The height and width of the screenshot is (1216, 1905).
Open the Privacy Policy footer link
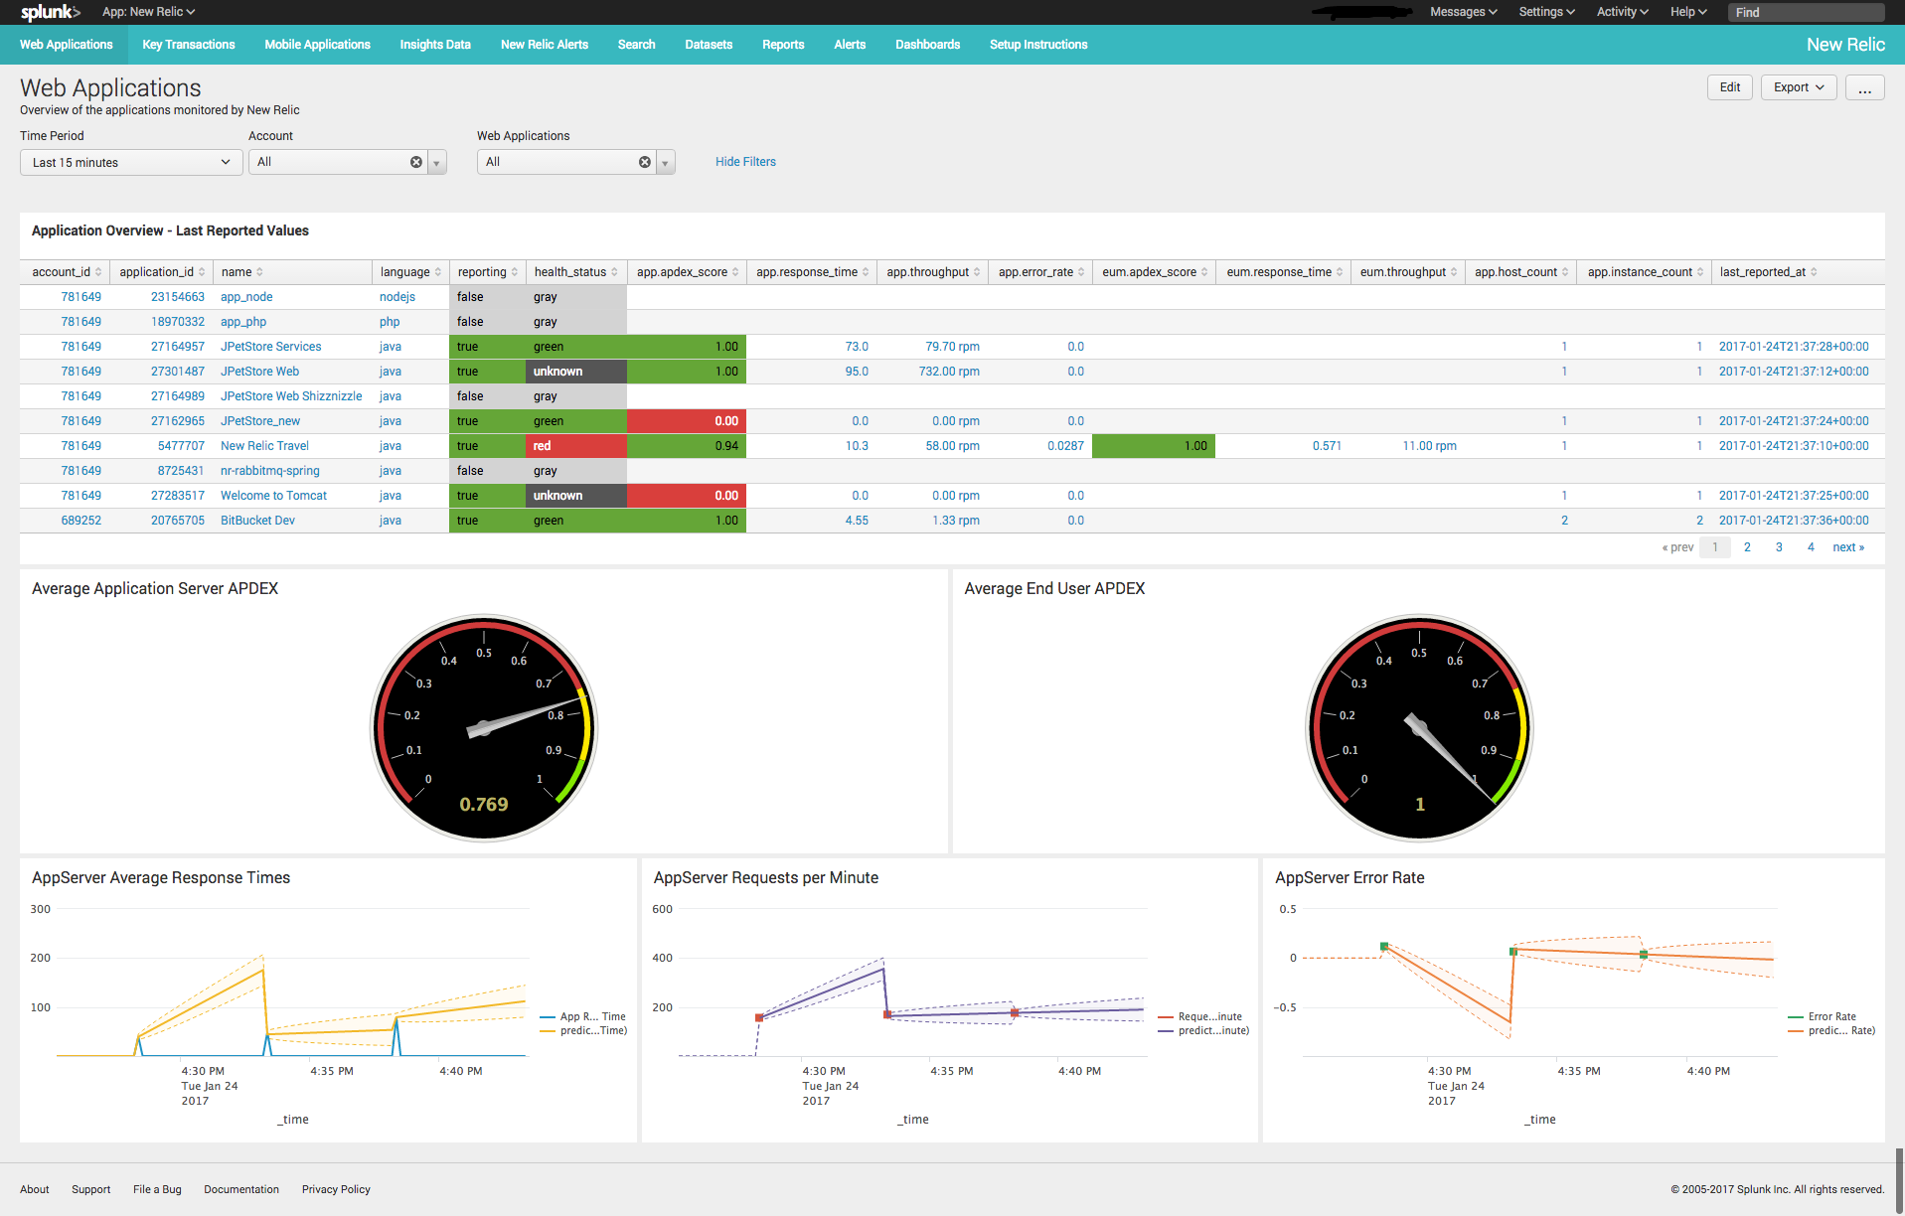[336, 1190]
